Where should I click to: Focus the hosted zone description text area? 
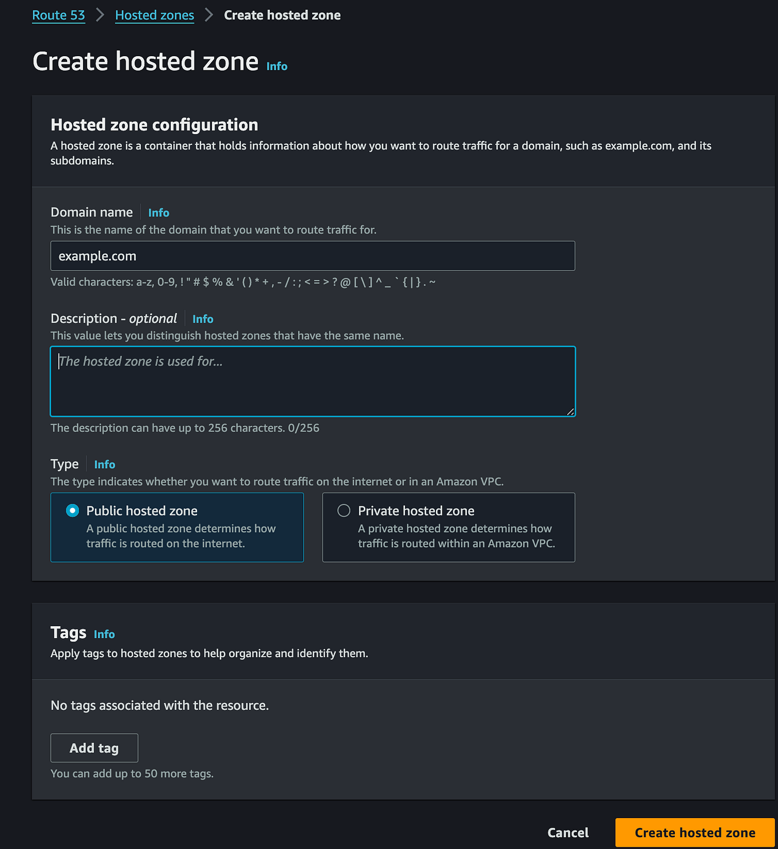pos(313,381)
